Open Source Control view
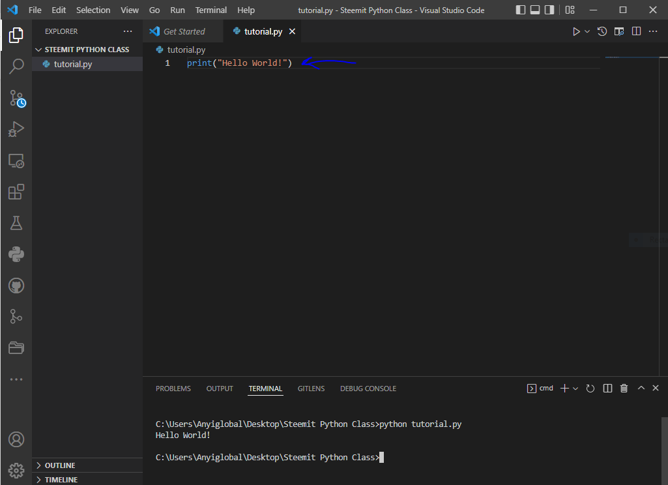668x485 pixels. [x=16, y=98]
